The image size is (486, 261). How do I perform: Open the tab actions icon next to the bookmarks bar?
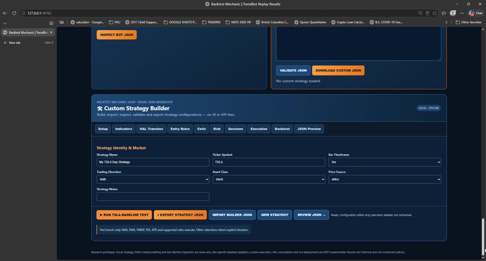click(62, 22)
